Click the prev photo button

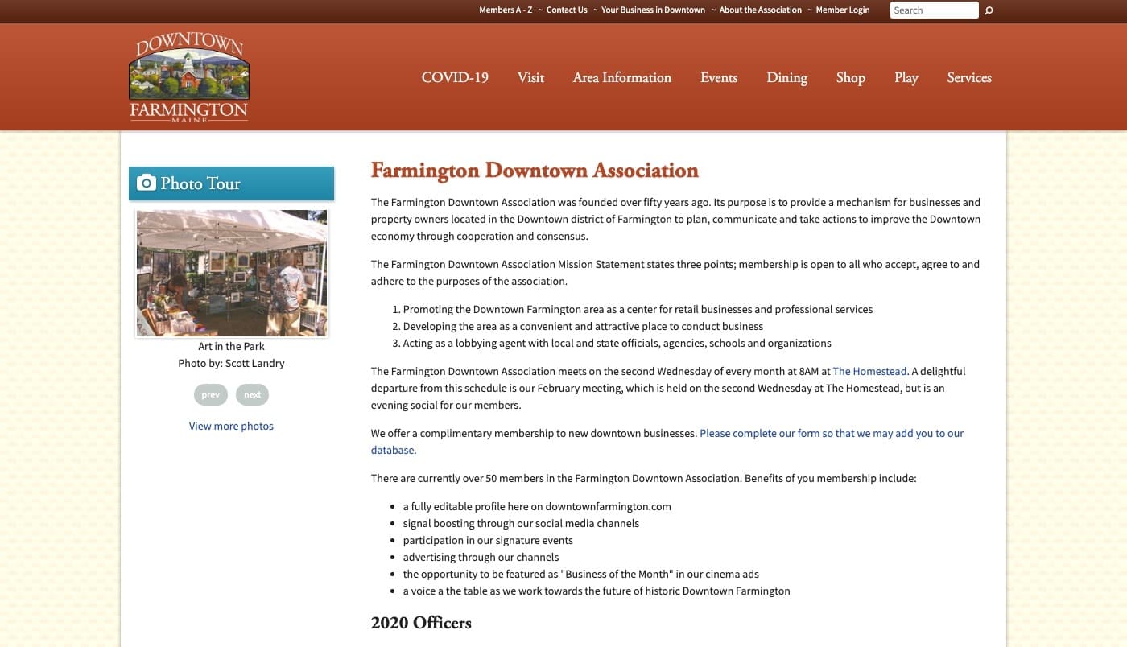(x=210, y=394)
